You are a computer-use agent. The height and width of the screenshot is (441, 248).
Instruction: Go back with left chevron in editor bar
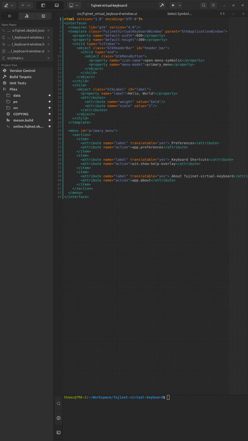[58, 14]
